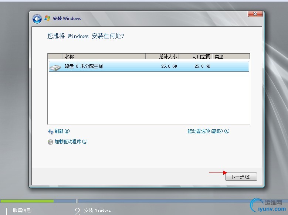The width and height of the screenshot is (288, 215).
Task: Click the heading 您想将 Windows 安装在何处?
Action: [86, 36]
